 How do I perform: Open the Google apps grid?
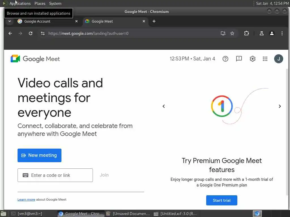click(265, 59)
